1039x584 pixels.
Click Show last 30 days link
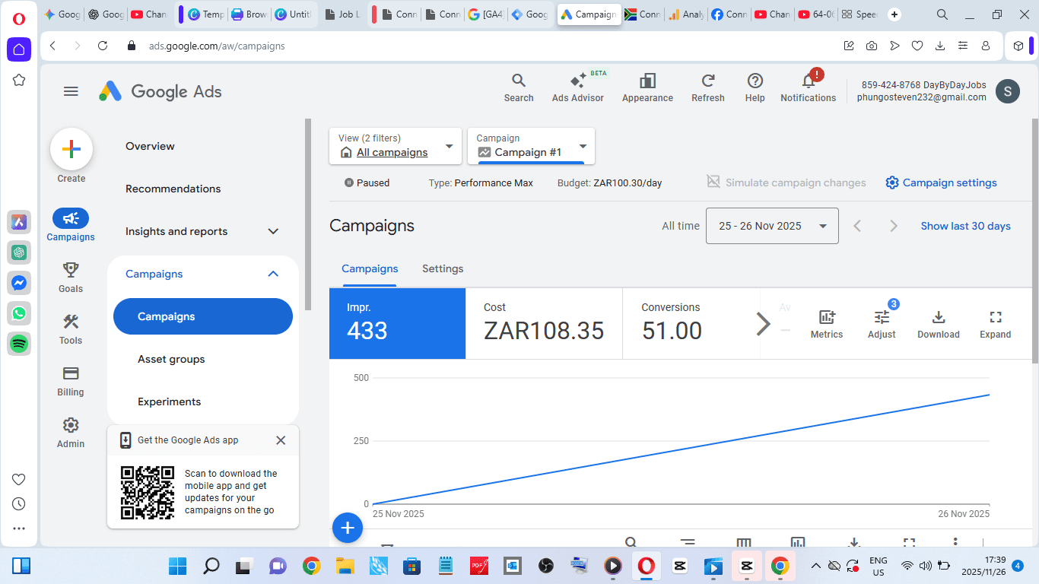click(965, 226)
